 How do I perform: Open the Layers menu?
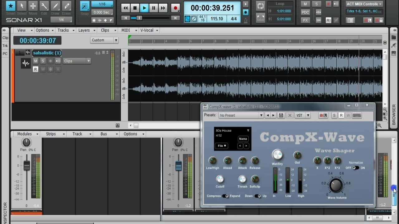point(87,30)
